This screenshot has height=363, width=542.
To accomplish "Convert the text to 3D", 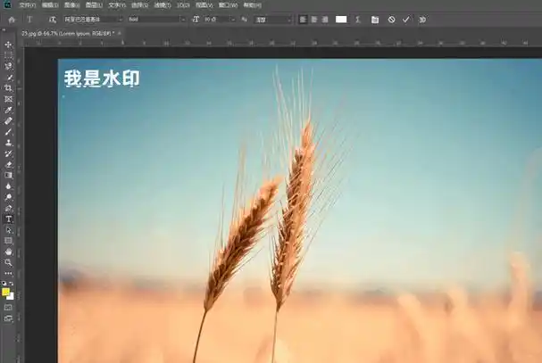I will click(422, 20).
